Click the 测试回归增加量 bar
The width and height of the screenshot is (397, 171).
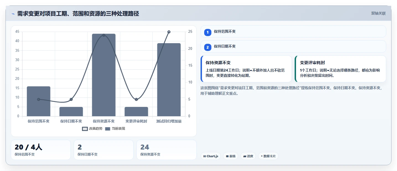(169, 80)
